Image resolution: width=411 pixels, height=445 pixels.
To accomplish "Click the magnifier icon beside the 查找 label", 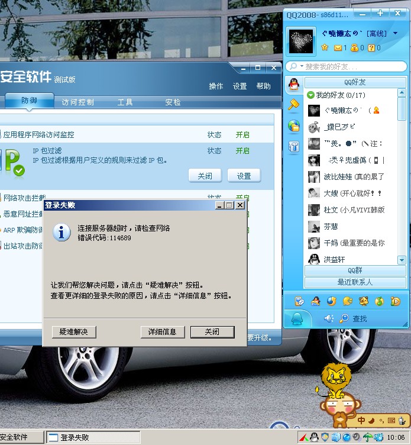I will click(x=344, y=318).
